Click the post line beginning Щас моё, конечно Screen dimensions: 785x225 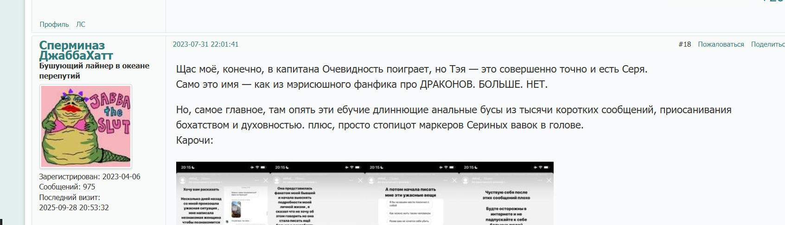[412, 69]
